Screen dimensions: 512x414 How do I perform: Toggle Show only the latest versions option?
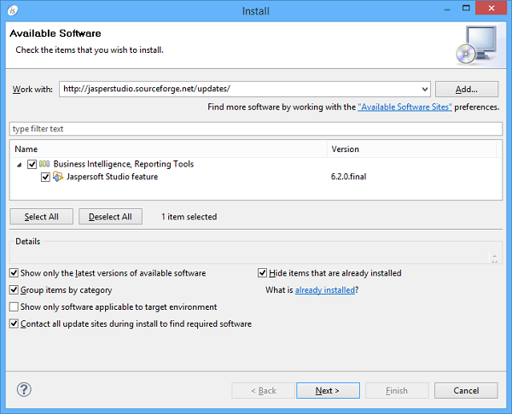click(14, 273)
